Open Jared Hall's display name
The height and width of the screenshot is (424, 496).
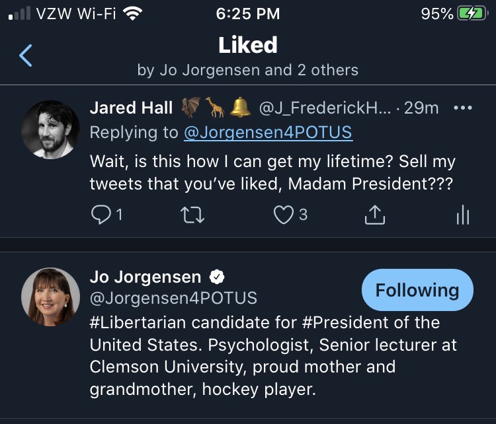(x=132, y=108)
